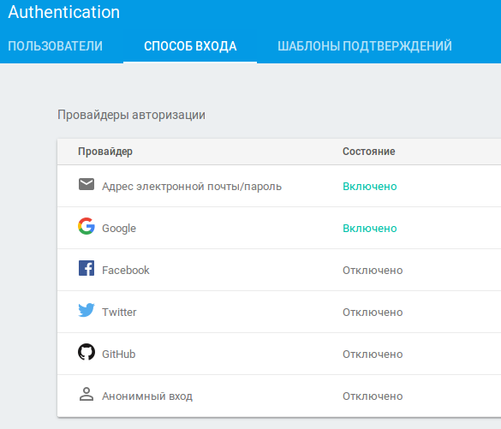The height and width of the screenshot is (429, 501).
Task: Click the anonymous person icon
Action: (x=86, y=394)
